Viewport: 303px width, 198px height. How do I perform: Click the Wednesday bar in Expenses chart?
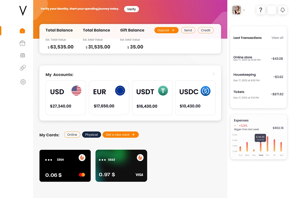tap(261, 147)
